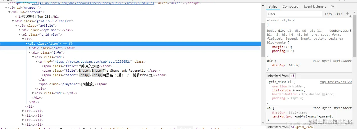Select the Shawshank Redemption span line
The height and width of the screenshot is (129, 357).
coord(101,71)
